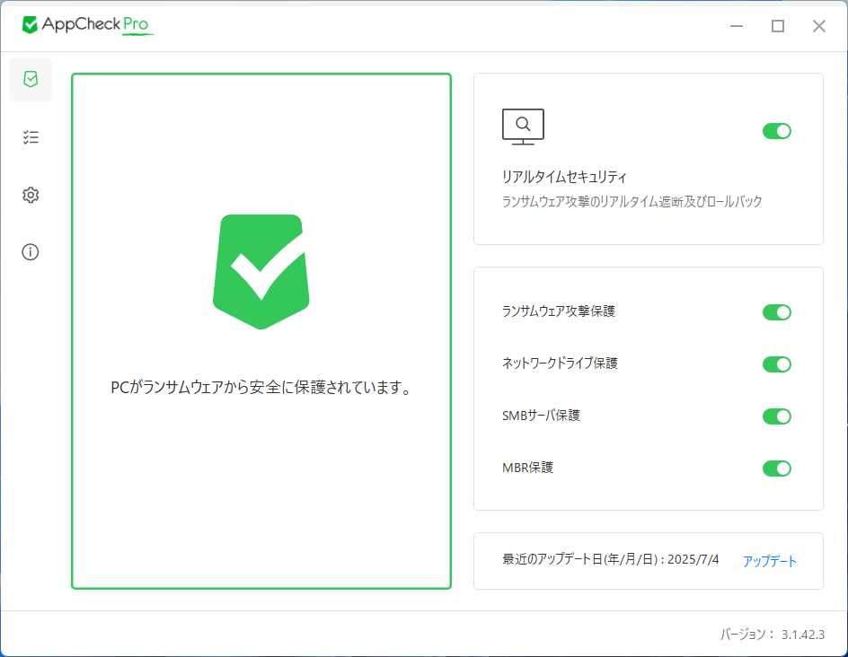Click the monitor search scan icon

[x=523, y=126]
